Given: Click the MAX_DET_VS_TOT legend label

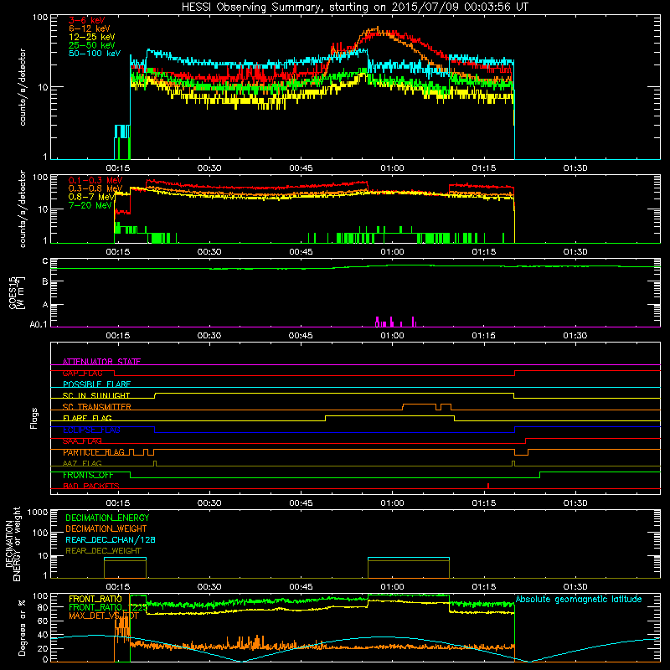Looking at the screenshot, I should [x=103, y=616].
